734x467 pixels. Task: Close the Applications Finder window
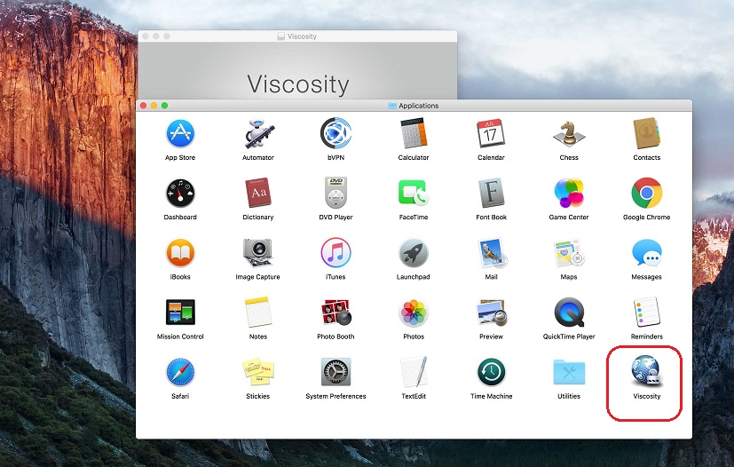143,106
